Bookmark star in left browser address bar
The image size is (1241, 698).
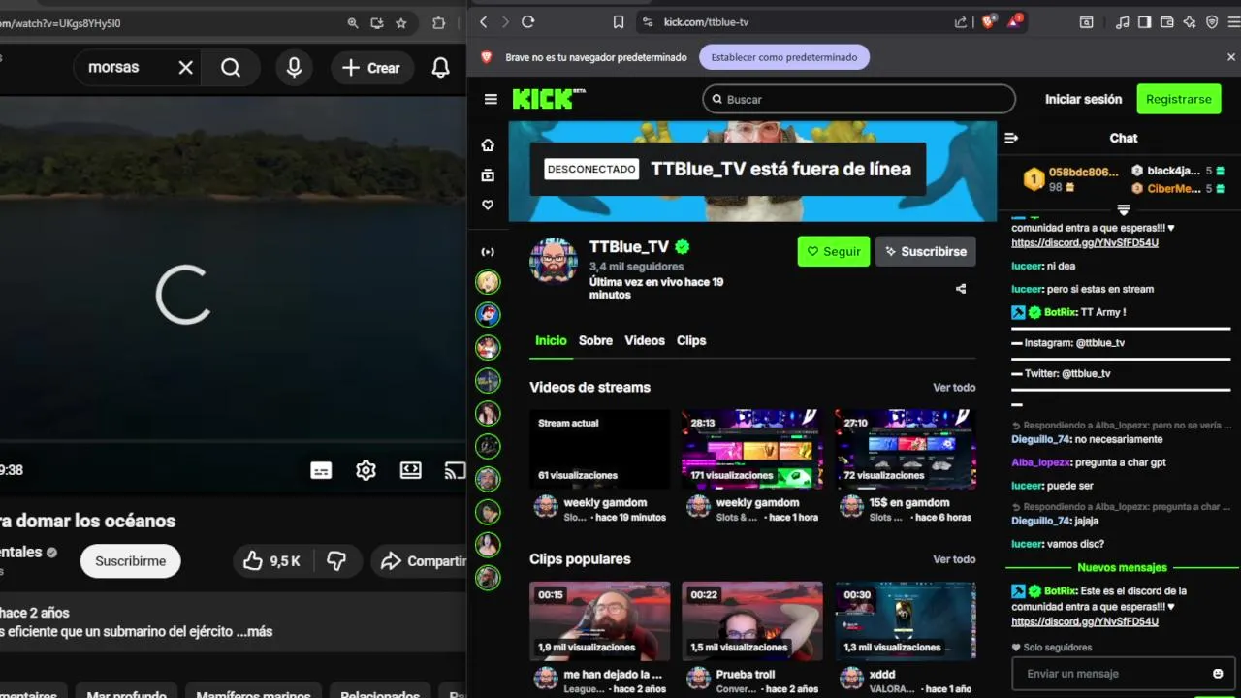click(401, 23)
